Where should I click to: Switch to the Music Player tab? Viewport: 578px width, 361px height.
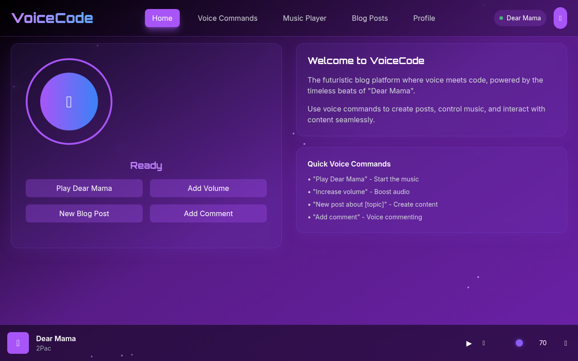click(304, 18)
